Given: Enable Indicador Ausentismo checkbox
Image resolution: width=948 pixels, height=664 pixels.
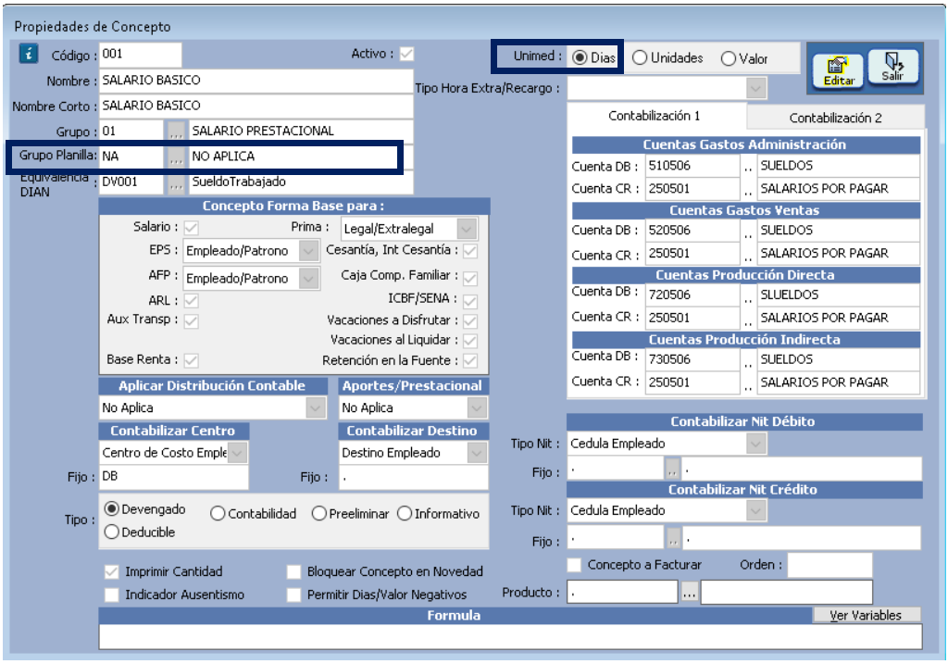Looking at the screenshot, I should pyautogui.click(x=111, y=595).
